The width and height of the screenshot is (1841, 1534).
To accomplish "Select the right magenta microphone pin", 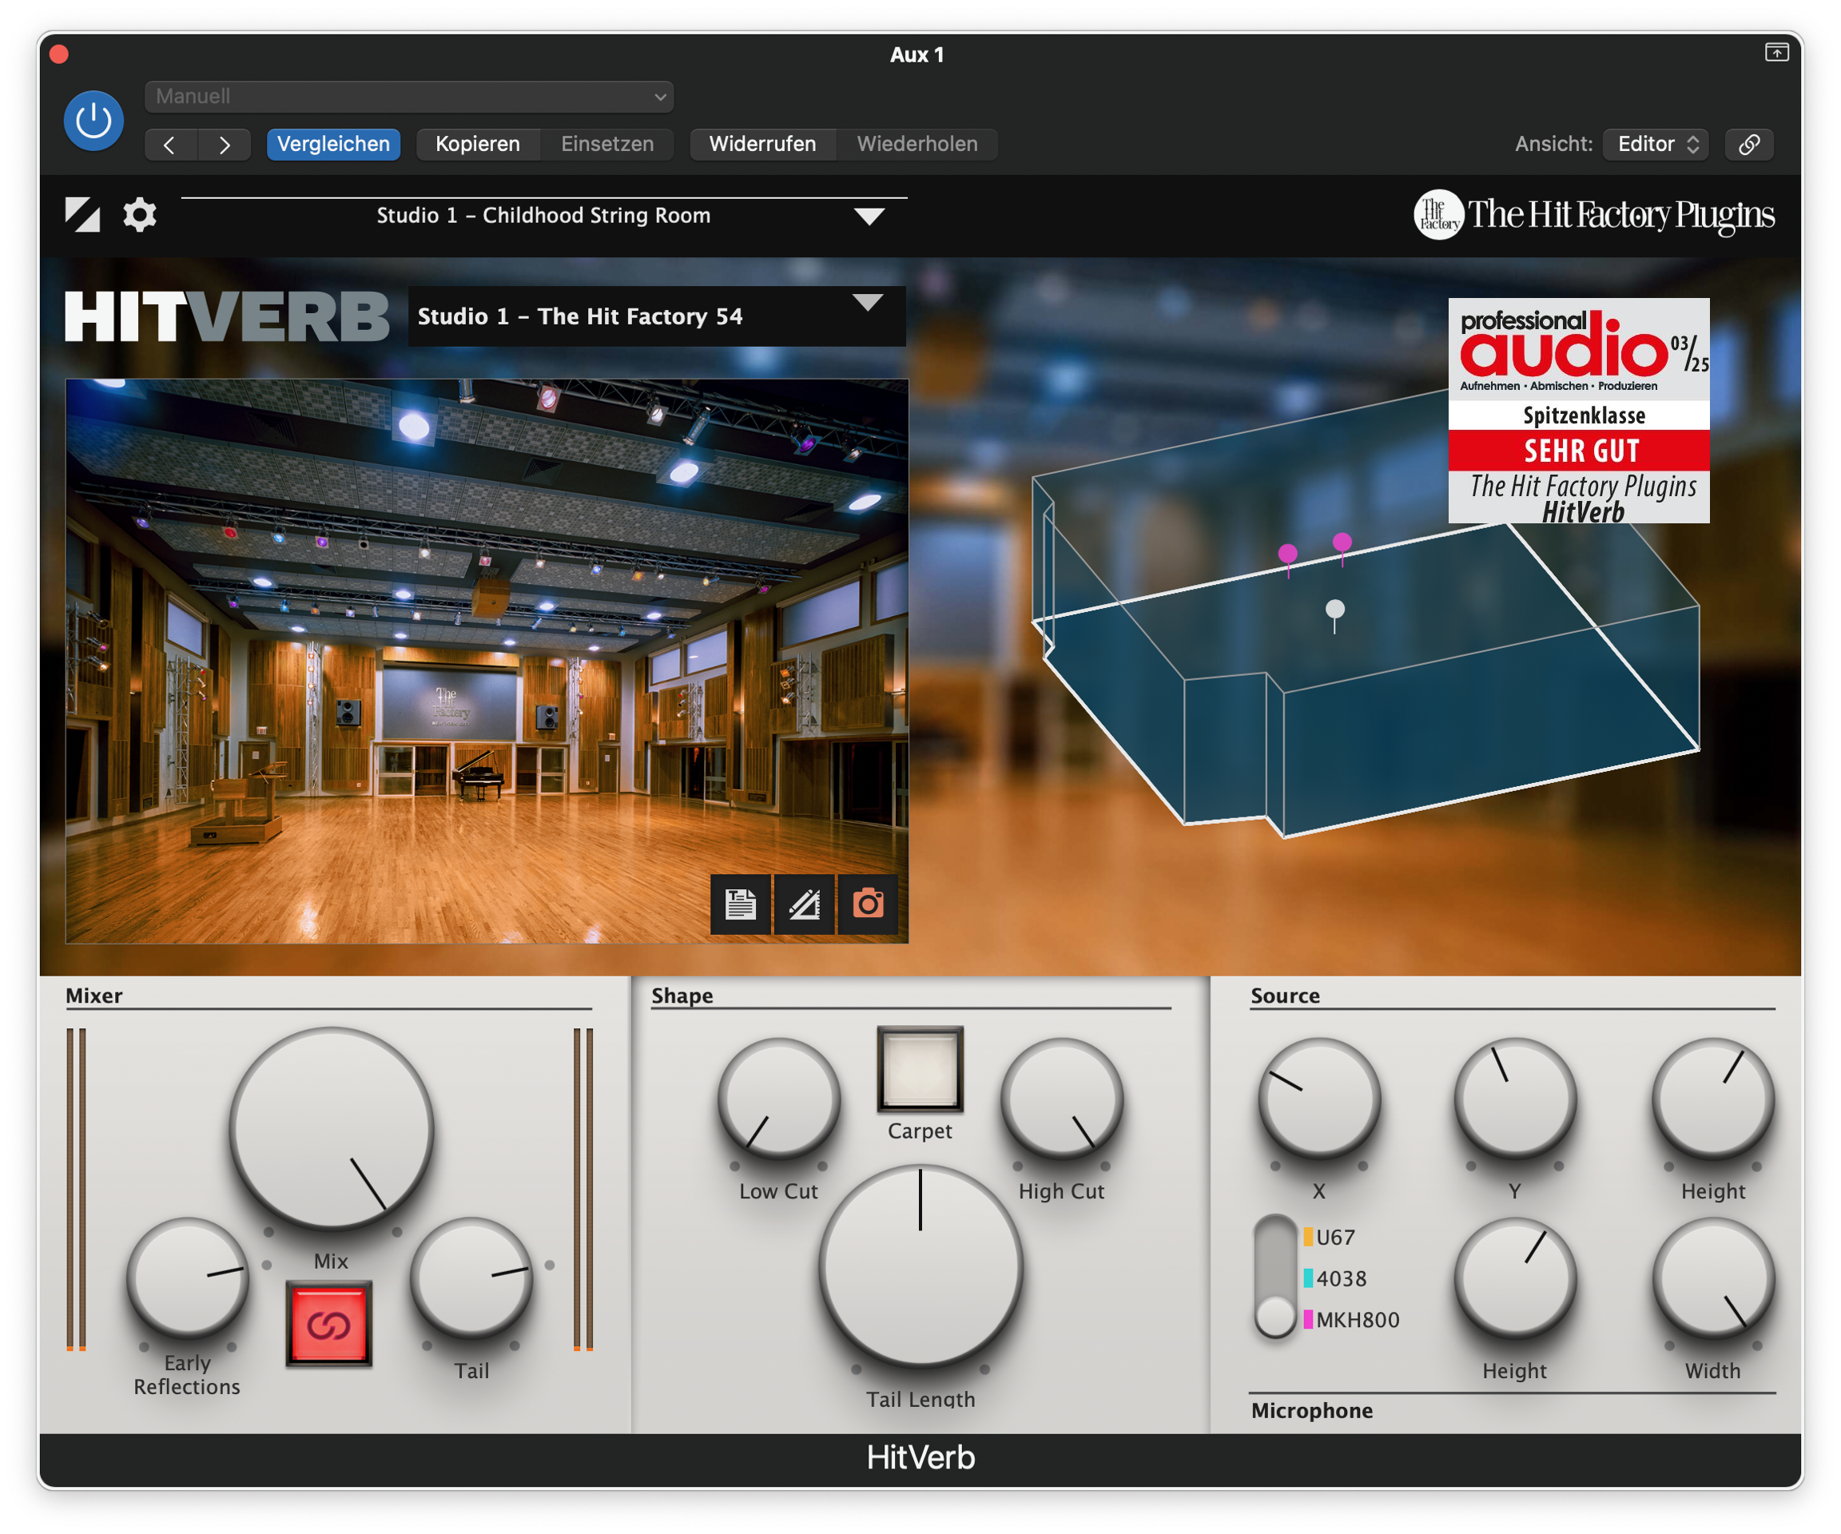I will pos(1342,543).
